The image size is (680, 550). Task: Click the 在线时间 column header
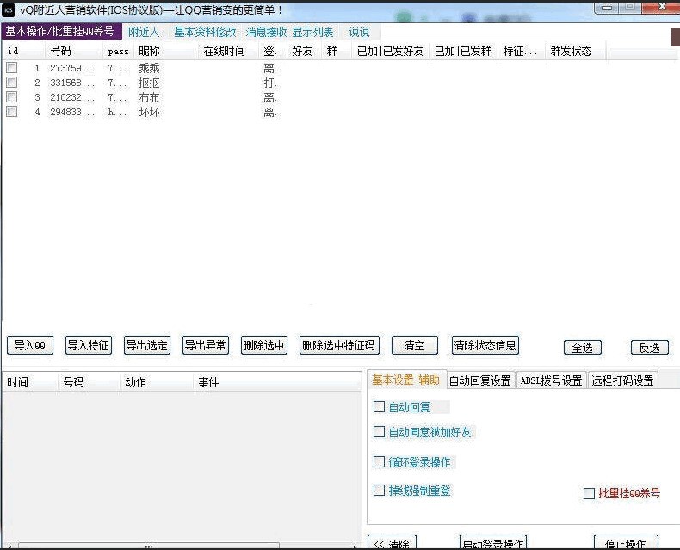[x=229, y=51]
